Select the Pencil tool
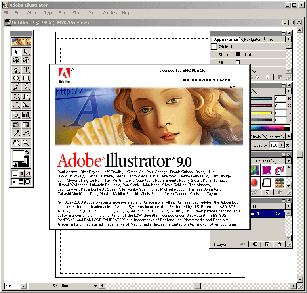 point(26,86)
